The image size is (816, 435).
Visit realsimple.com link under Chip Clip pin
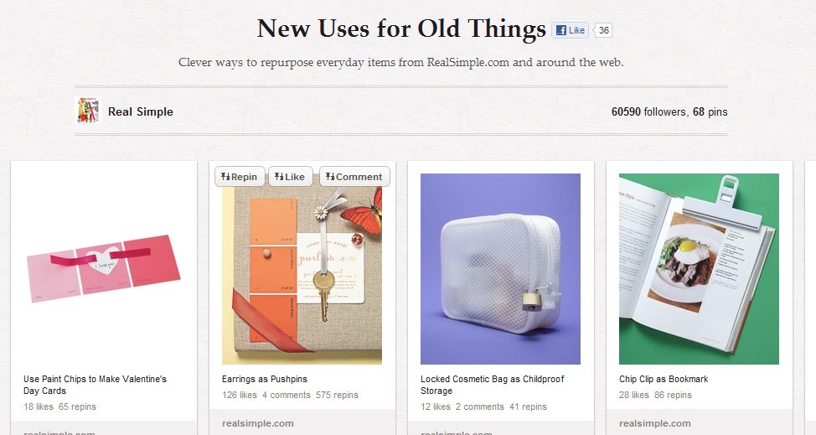click(x=655, y=423)
